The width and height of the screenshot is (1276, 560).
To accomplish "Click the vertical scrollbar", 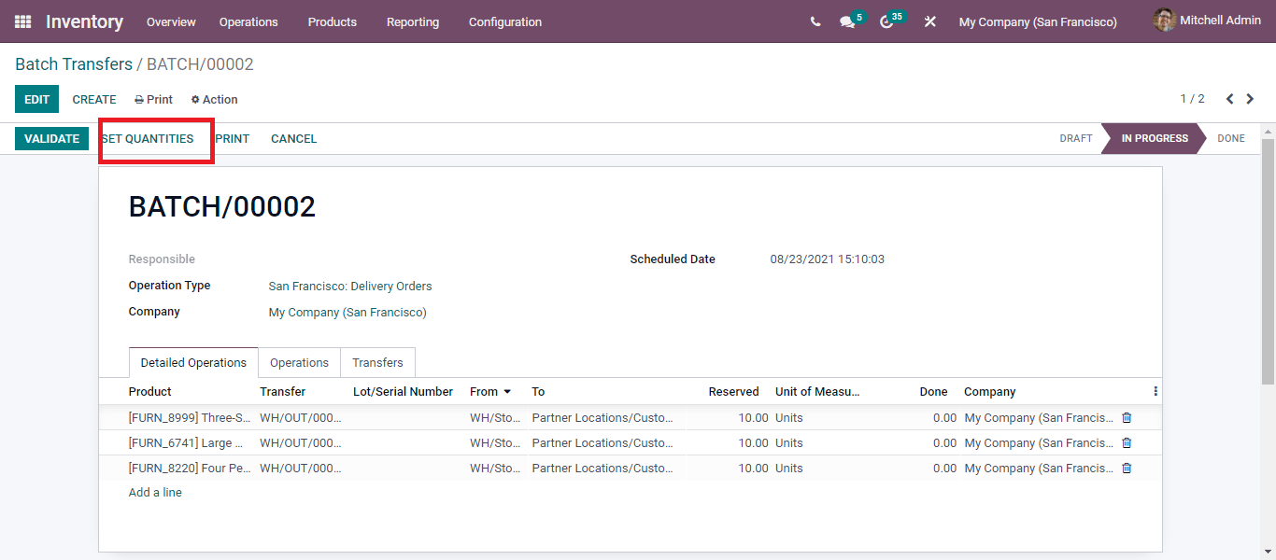I will 1268,261.
